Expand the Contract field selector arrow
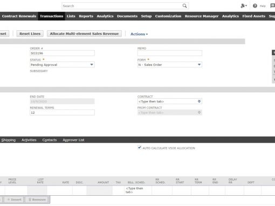275x206 pixels. pos(199,101)
